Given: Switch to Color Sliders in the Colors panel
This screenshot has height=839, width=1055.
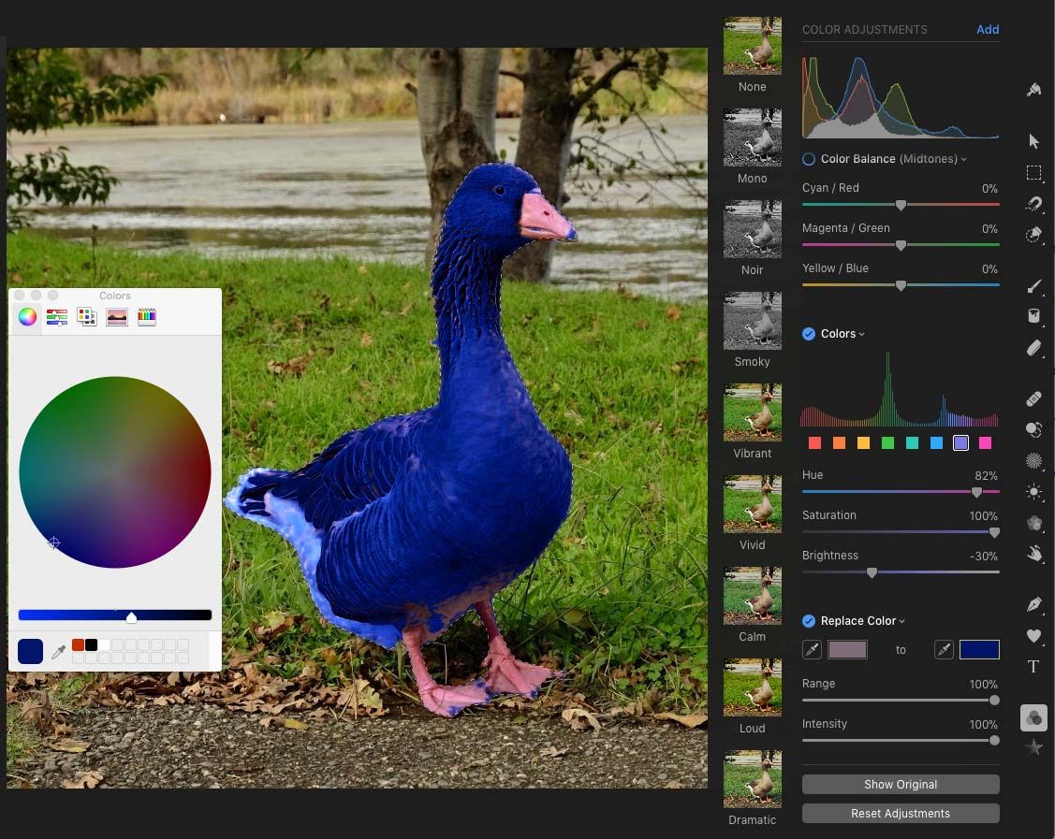Looking at the screenshot, I should [57, 317].
